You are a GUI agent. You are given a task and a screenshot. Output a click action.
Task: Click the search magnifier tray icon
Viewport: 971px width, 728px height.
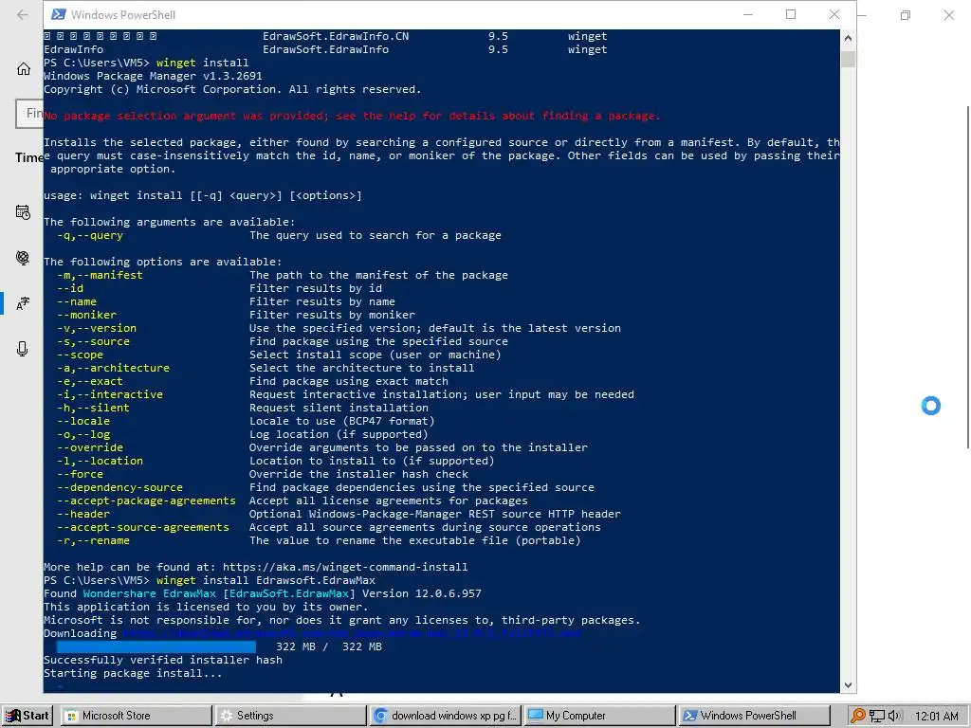coord(857,716)
